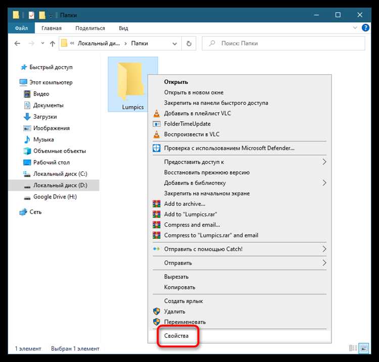Choose Воспроизвести в VLC
The image size is (379, 362).
pos(240,134)
